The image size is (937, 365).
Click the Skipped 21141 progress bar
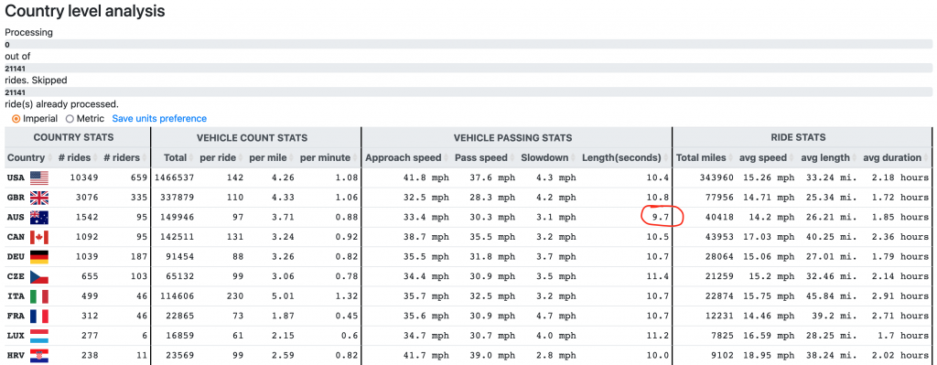coord(468,92)
